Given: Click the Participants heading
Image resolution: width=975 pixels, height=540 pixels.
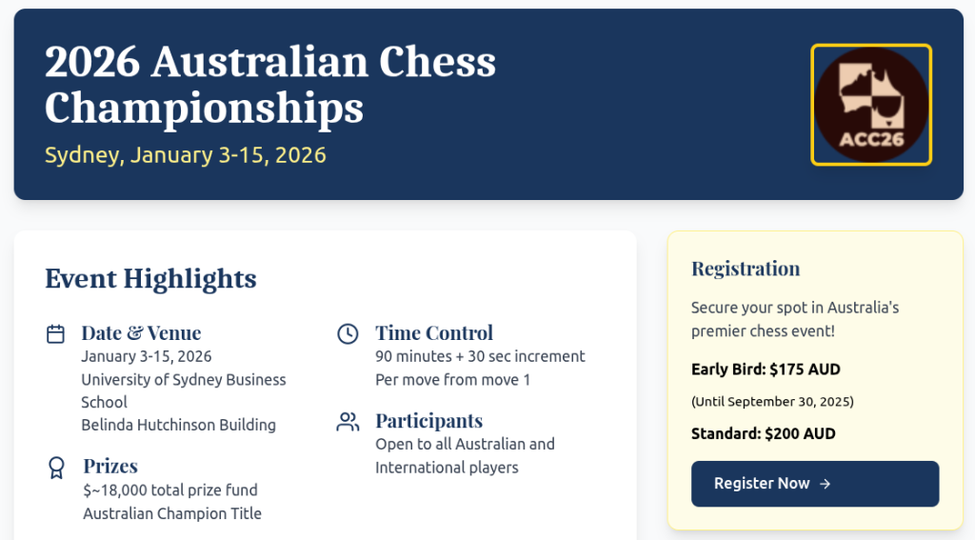Looking at the screenshot, I should tap(428, 420).
